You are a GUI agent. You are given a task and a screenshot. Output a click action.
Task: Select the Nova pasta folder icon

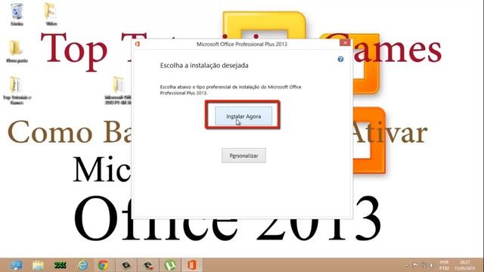[x=17, y=51]
